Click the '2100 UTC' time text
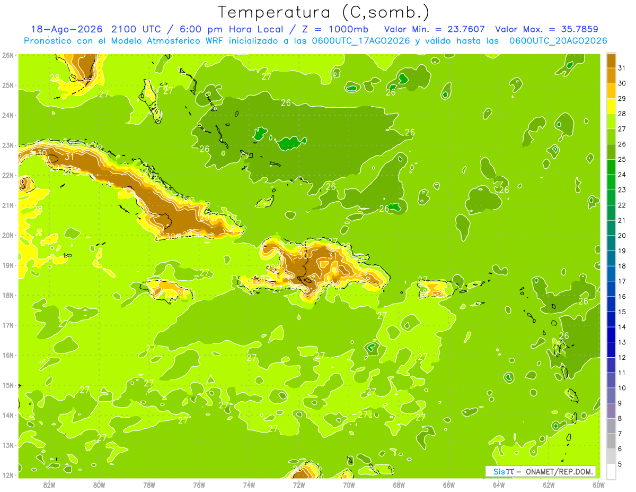Screen dimensions: 636x492 click(137, 29)
